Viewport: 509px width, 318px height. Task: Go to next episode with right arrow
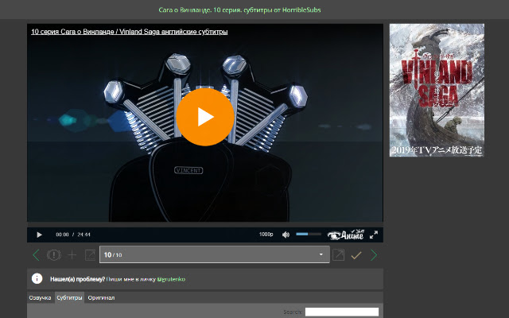coord(374,255)
